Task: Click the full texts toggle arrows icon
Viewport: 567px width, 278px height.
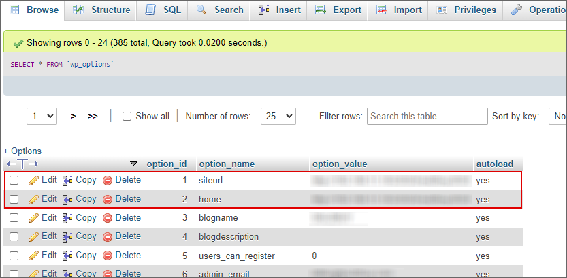Action: point(22,164)
